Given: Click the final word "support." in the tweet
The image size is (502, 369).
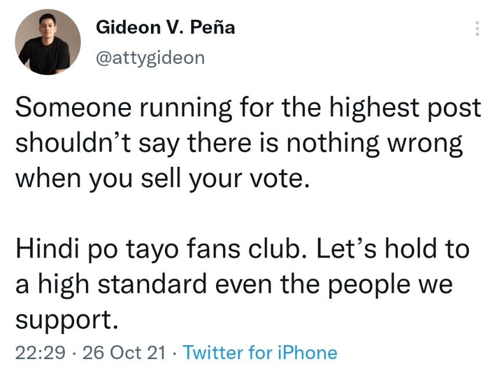Looking at the screenshot, I should [67, 321].
